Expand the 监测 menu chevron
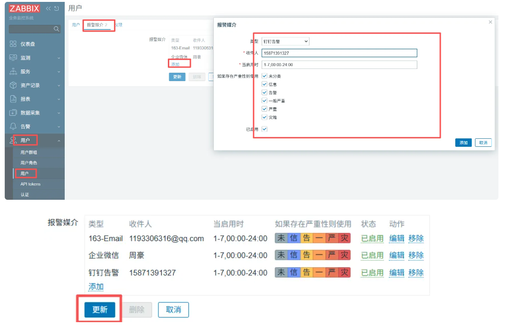 59,58
